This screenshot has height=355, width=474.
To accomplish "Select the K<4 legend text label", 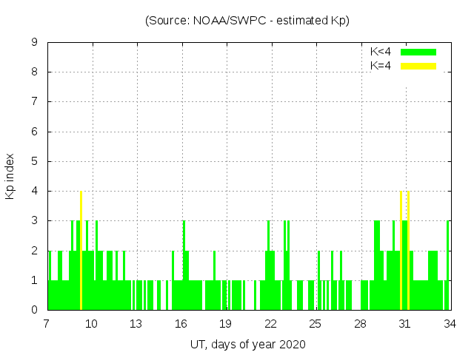I will [381, 52].
